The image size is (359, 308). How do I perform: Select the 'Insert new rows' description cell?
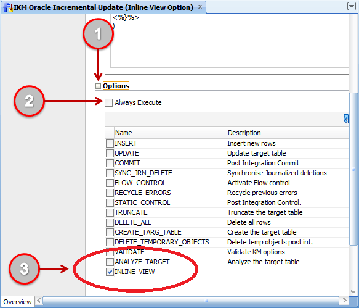coord(288,143)
